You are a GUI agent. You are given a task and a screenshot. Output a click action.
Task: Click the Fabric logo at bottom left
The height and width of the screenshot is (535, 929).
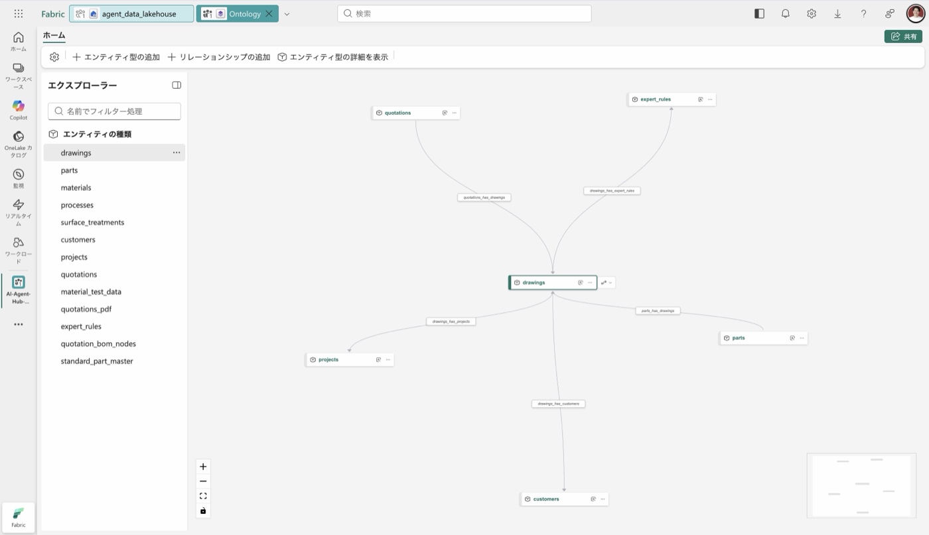click(x=19, y=517)
